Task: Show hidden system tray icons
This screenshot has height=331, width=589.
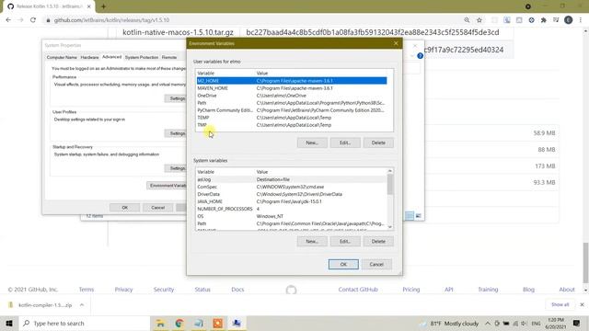Action: click(487, 323)
